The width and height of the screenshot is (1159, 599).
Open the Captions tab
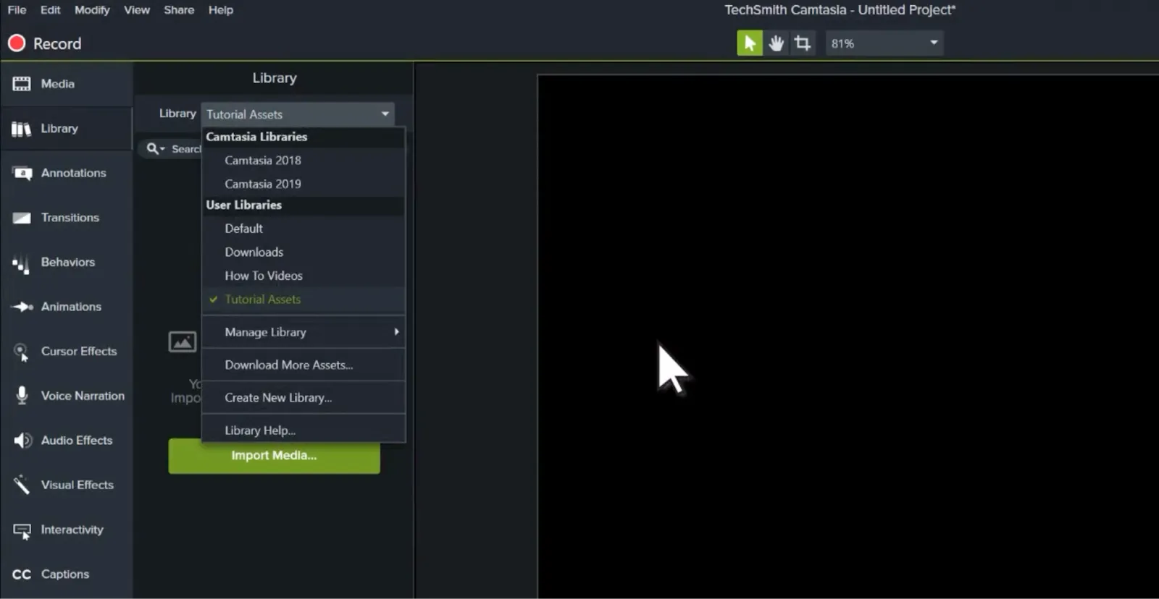coord(66,574)
